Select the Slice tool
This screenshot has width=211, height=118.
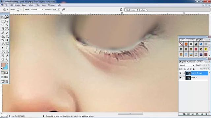coord(7,29)
